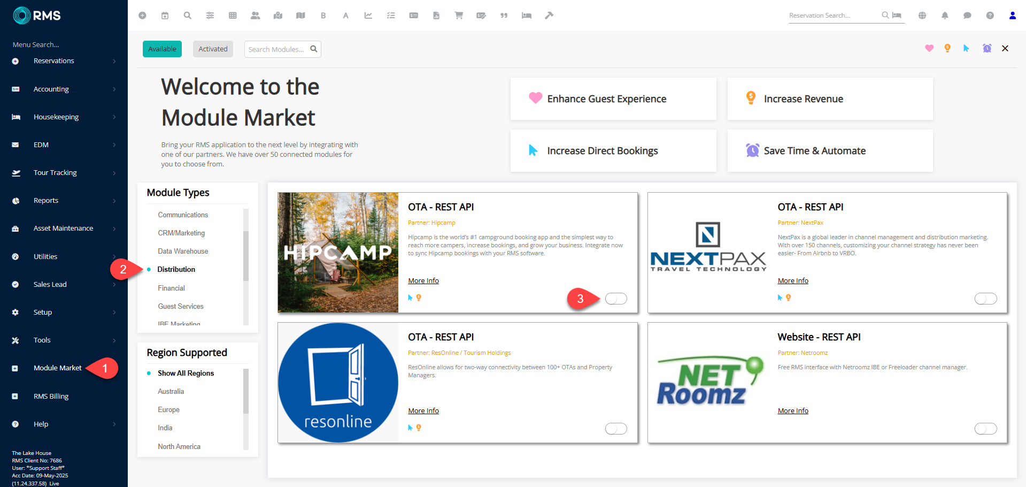Expand the Tour Tracking menu
The width and height of the screenshot is (1026, 487).
[64, 172]
